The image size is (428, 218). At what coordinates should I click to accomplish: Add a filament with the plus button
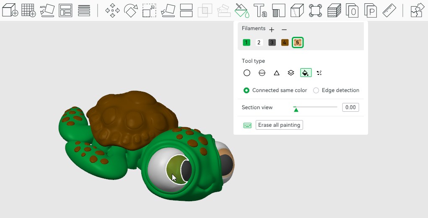point(272,30)
